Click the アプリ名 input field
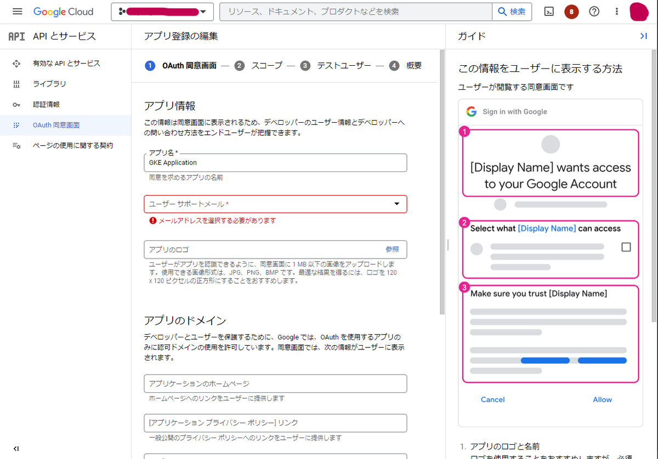The image size is (658, 459). click(x=275, y=163)
